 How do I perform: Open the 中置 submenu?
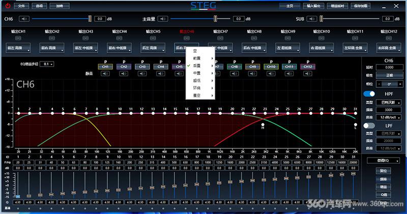point(200,73)
